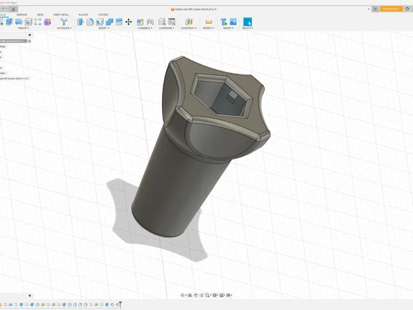Viewport: 413px width, 310px height.
Task: Select the Construct offset plane icon
Action: click(189, 22)
